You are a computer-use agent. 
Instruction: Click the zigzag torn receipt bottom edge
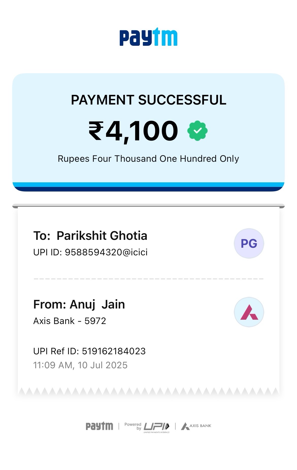148,391
